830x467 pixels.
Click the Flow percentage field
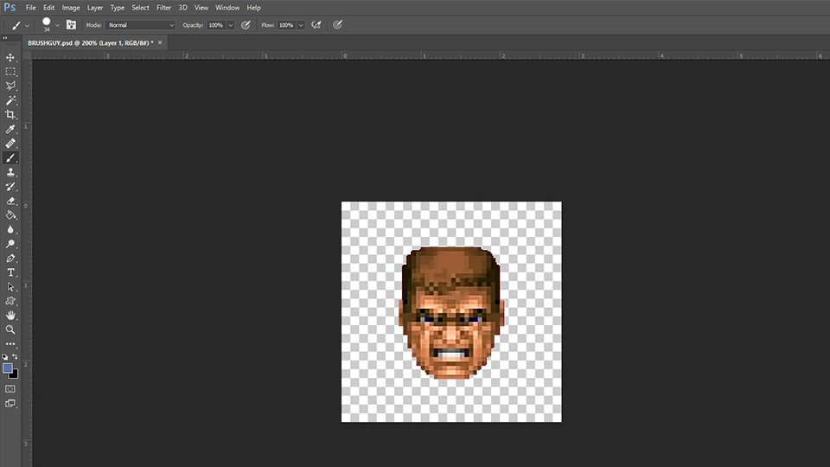pyautogui.click(x=285, y=25)
